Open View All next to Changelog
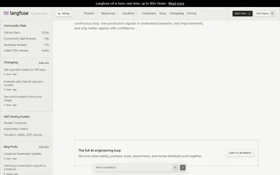The height and width of the screenshot is (175, 280). [44, 63]
